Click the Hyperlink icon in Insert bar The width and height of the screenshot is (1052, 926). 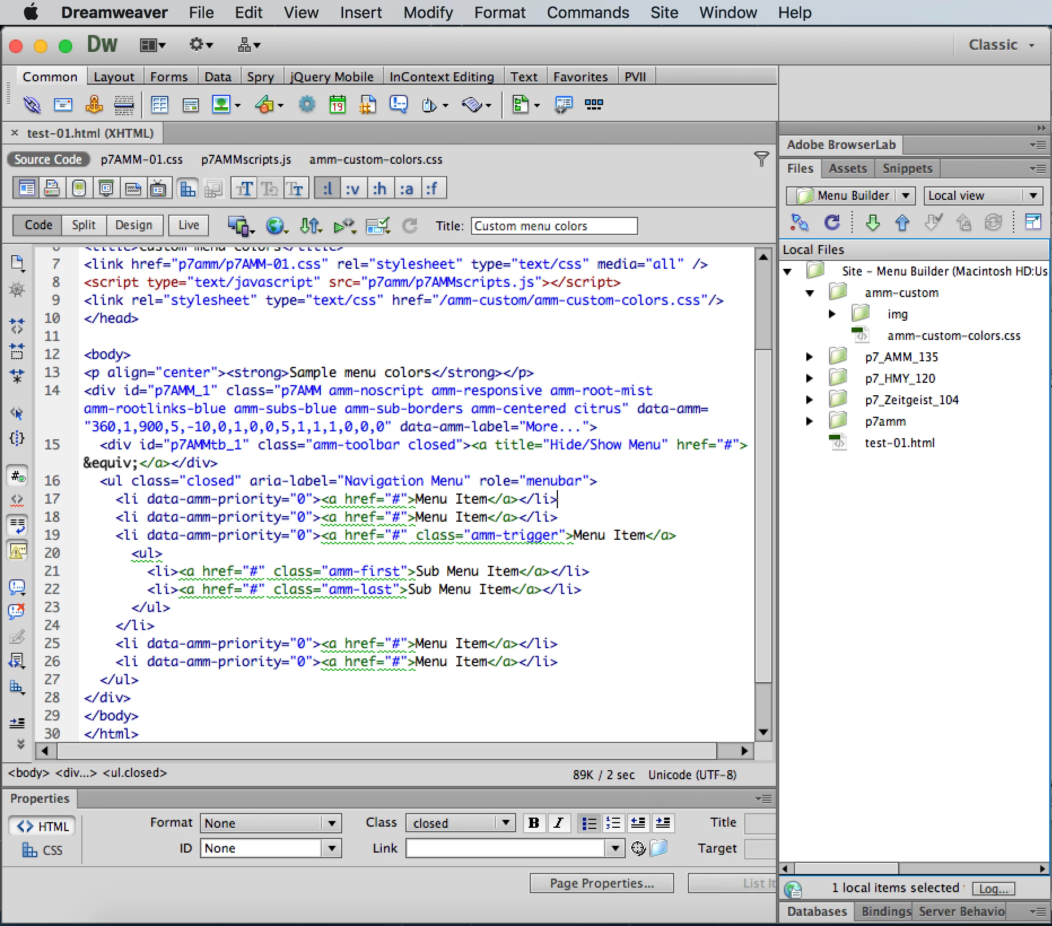point(32,104)
